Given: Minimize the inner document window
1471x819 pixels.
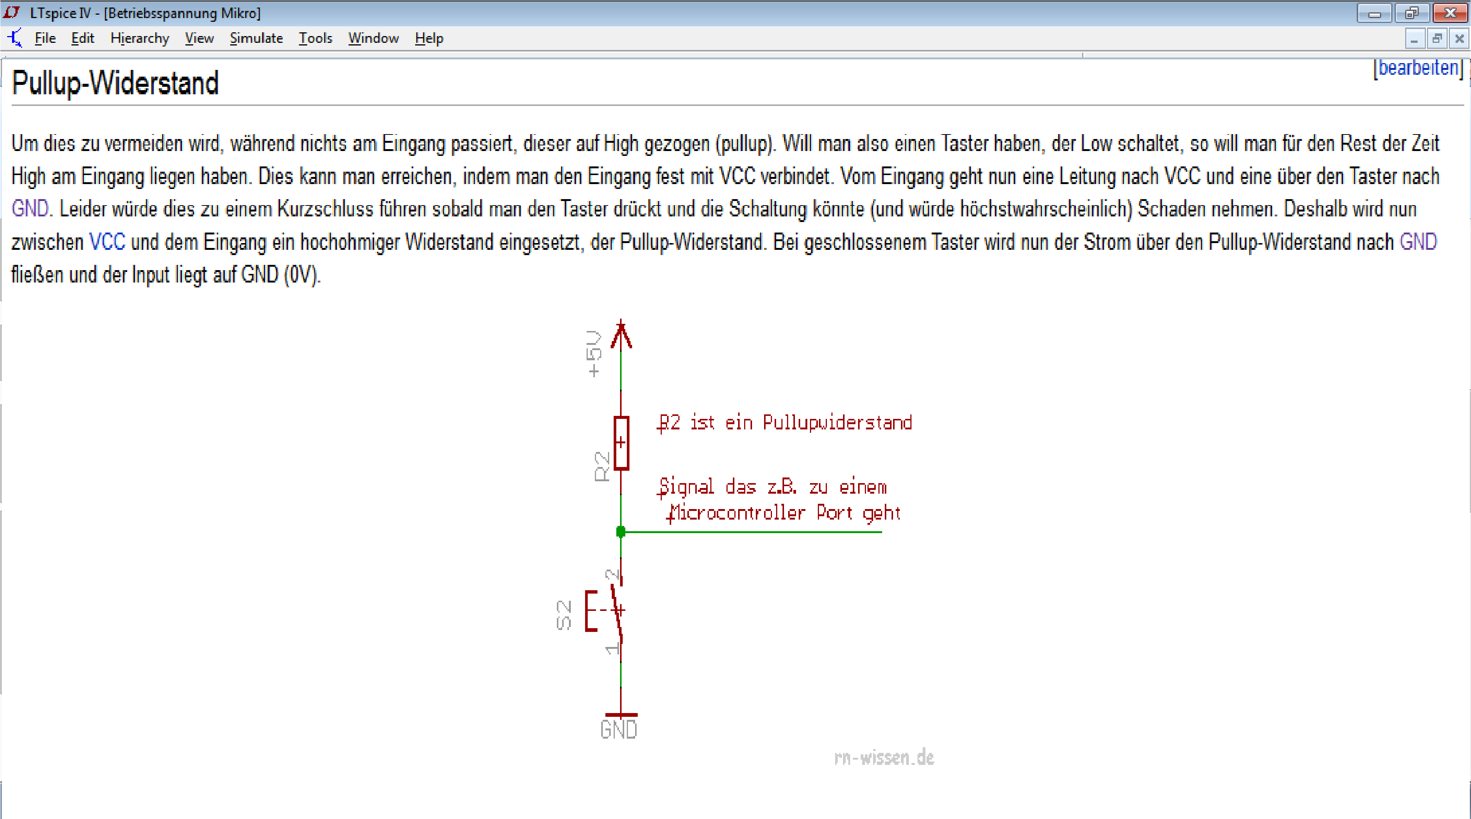Looking at the screenshot, I should coord(1414,39).
